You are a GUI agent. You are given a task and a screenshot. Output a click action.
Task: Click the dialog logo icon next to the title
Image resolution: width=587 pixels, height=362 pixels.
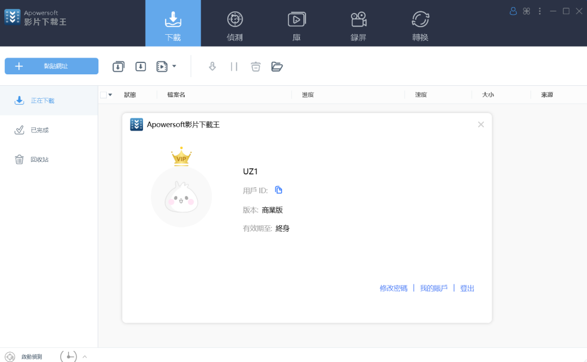pos(136,124)
